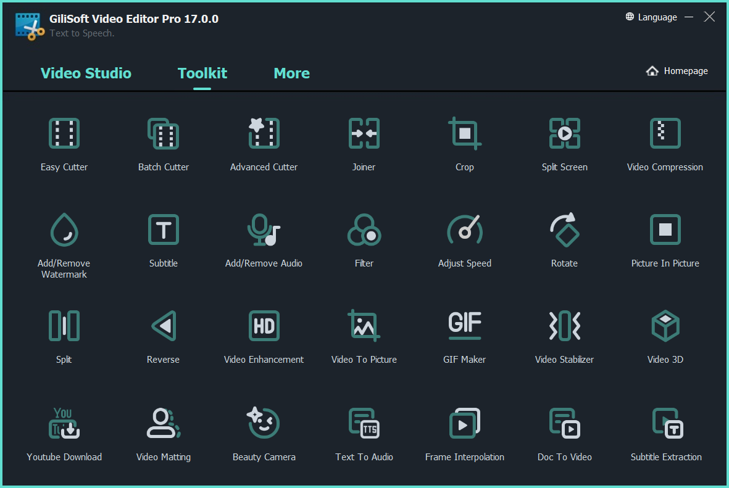This screenshot has width=729, height=488.
Task: Open the Split Screen tool
Action: pos(564,134)
